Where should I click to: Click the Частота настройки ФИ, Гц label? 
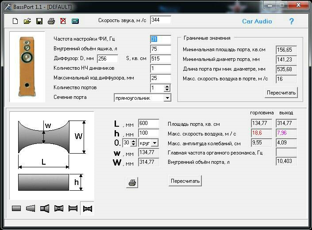point(84,39)
